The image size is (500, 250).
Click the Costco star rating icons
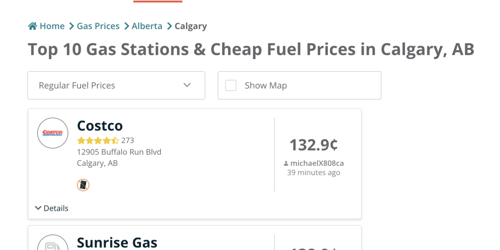(x=98, y=140)
